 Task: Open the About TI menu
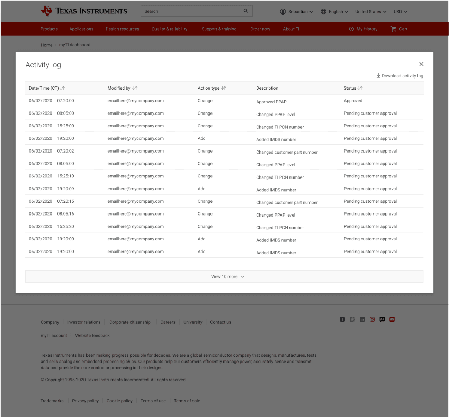click(291, 29)
